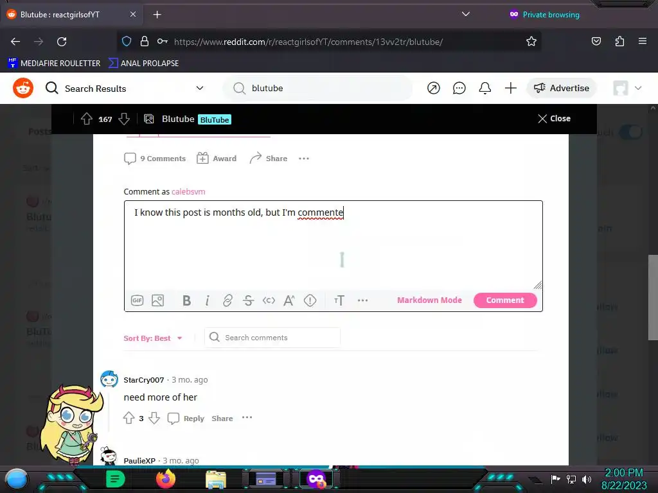Insert a link in the comment editor

[227, 300]
